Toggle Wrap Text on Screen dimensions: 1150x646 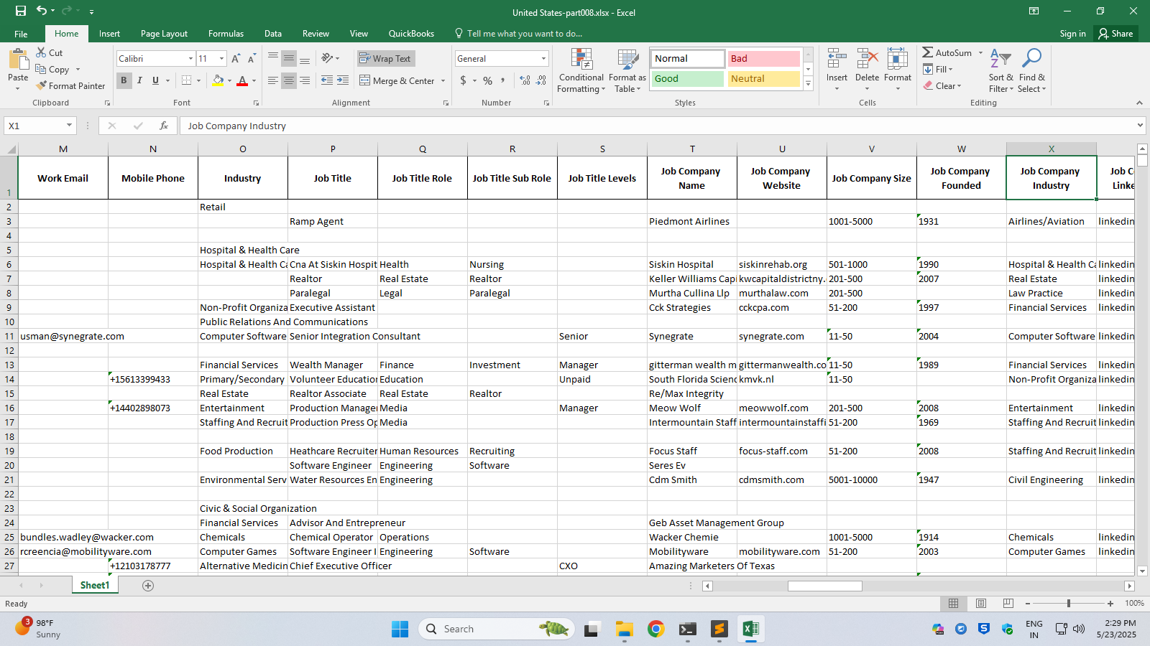click(385, 59)
